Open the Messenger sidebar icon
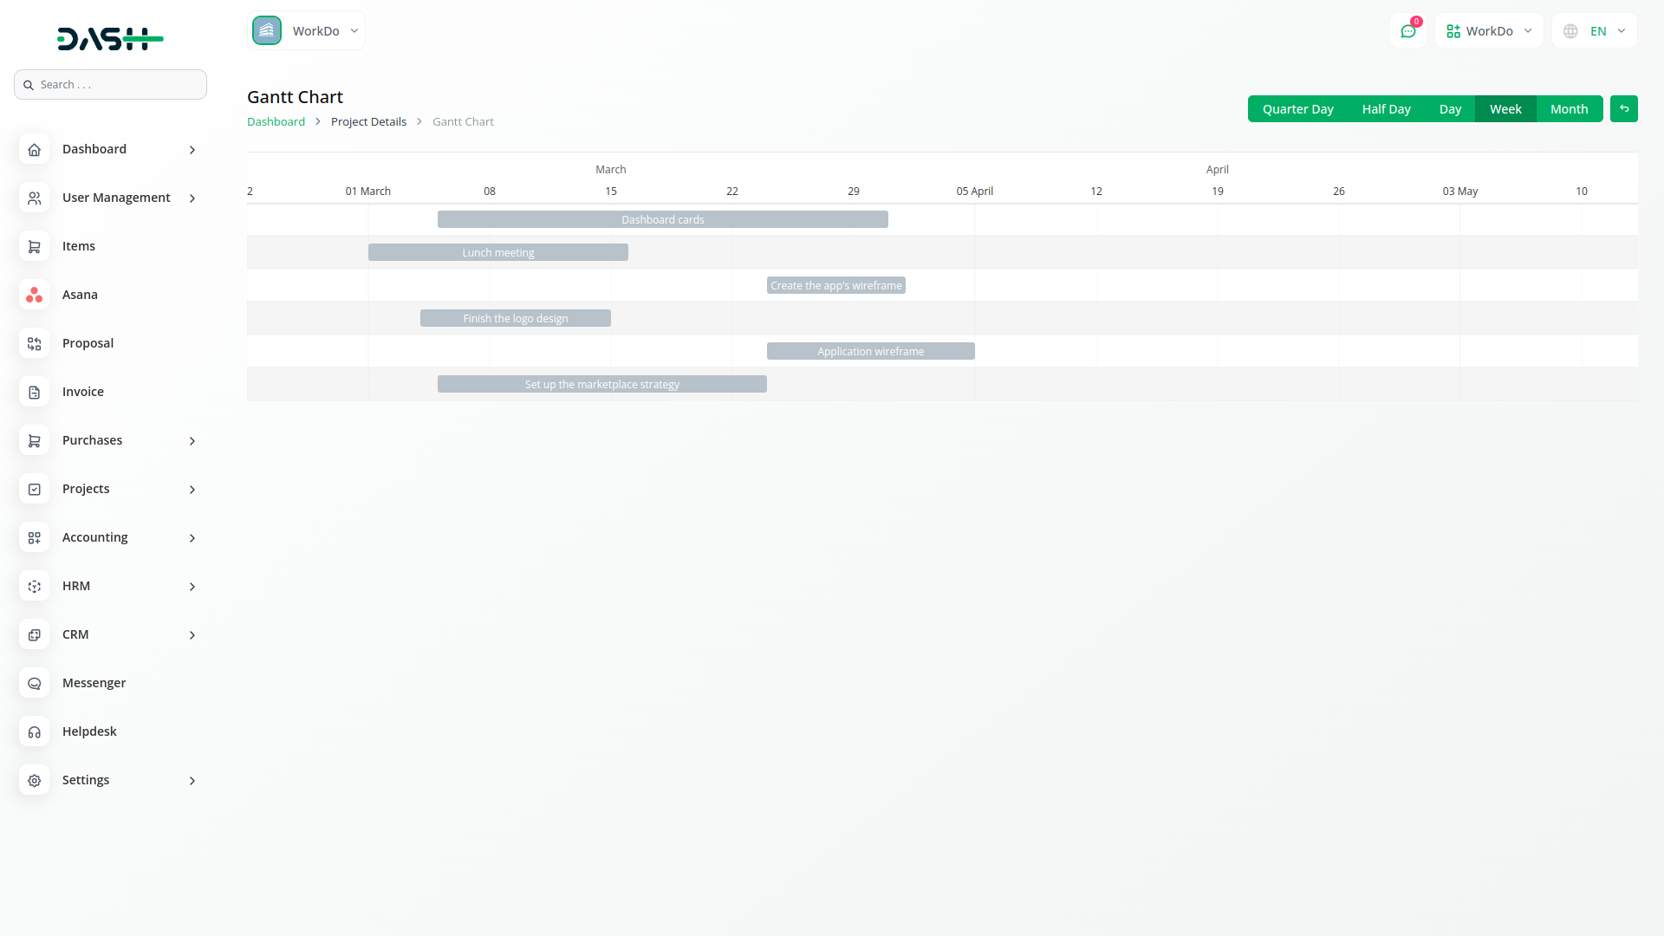The height and width of the screenshot is (936, 1664). click(34, 683)
